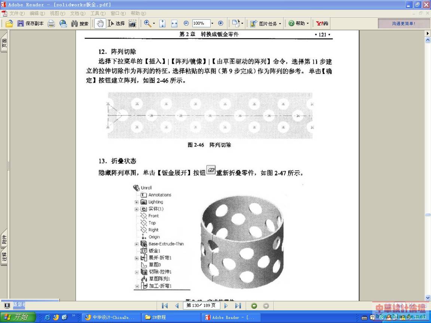Open the 图片任务 picture tasks menu
This screenshot has width=431, height=323.
click(x=266, y=24)
